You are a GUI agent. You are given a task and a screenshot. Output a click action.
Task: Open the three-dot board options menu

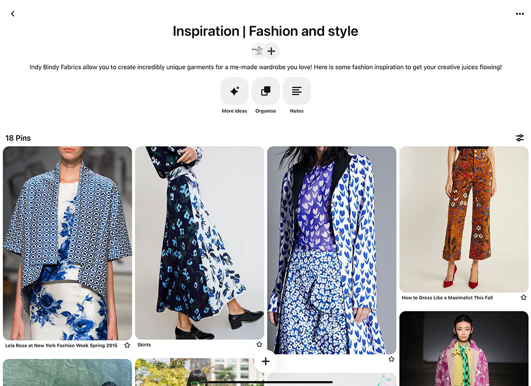[520, 14]
